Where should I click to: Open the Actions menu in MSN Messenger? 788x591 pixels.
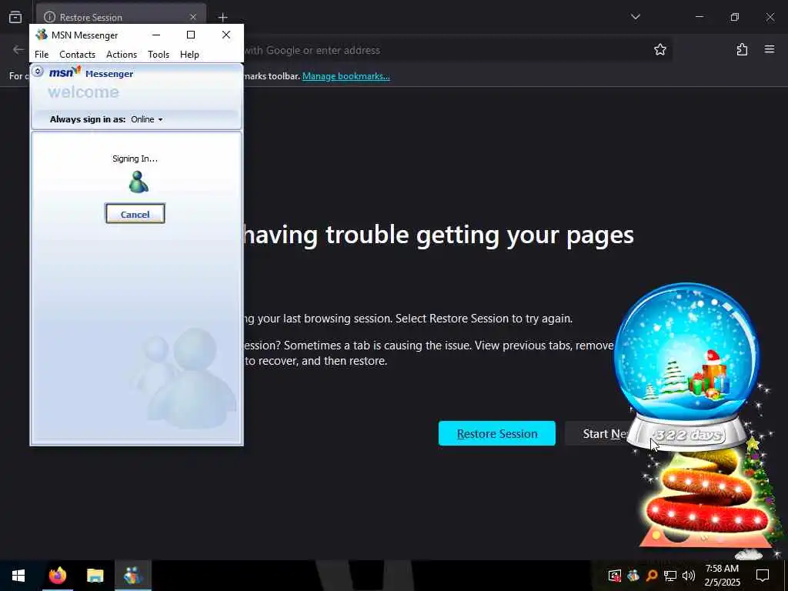pos(122,55)
